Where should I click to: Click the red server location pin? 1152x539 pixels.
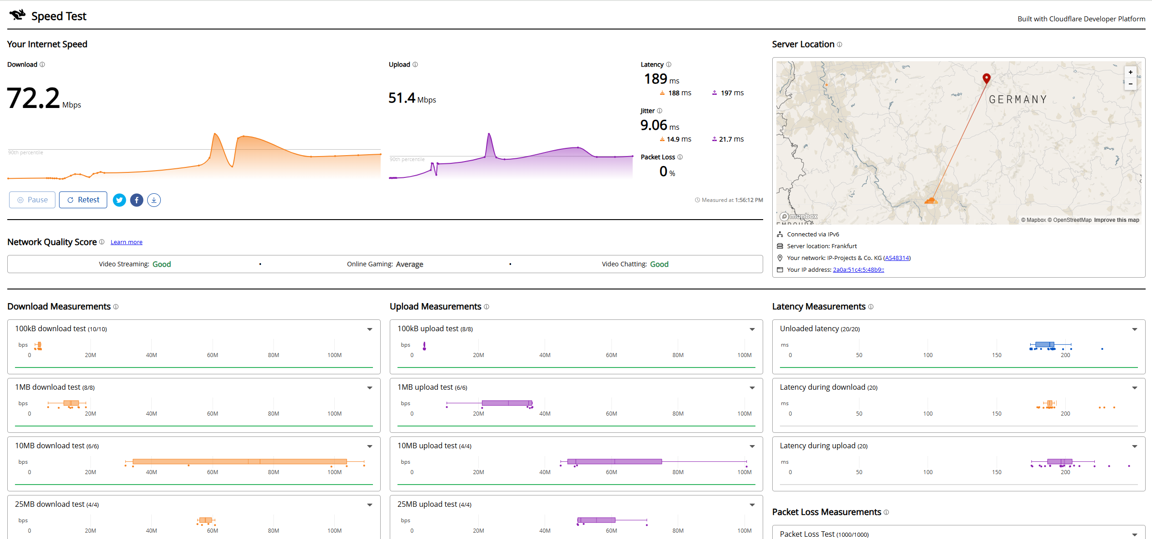pos(986,78)
